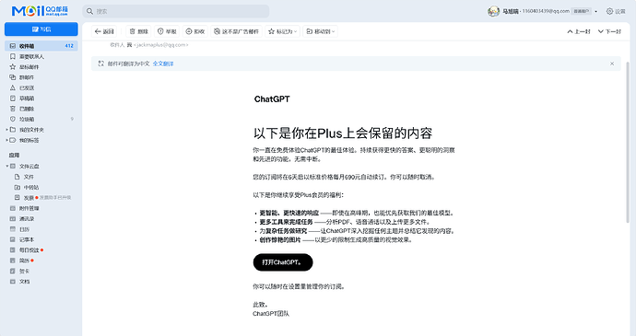Close the translation banner

point(612,64)
